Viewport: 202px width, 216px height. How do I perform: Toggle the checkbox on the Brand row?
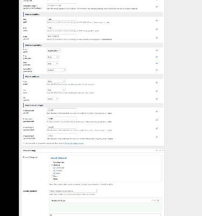click(157, 38)
